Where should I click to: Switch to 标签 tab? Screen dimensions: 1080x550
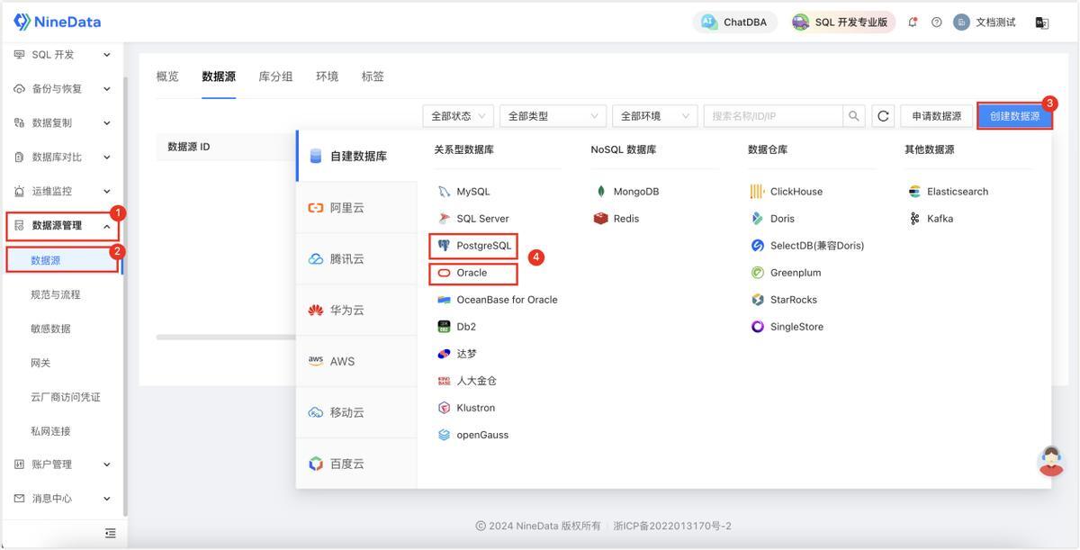tap(373, 77)
